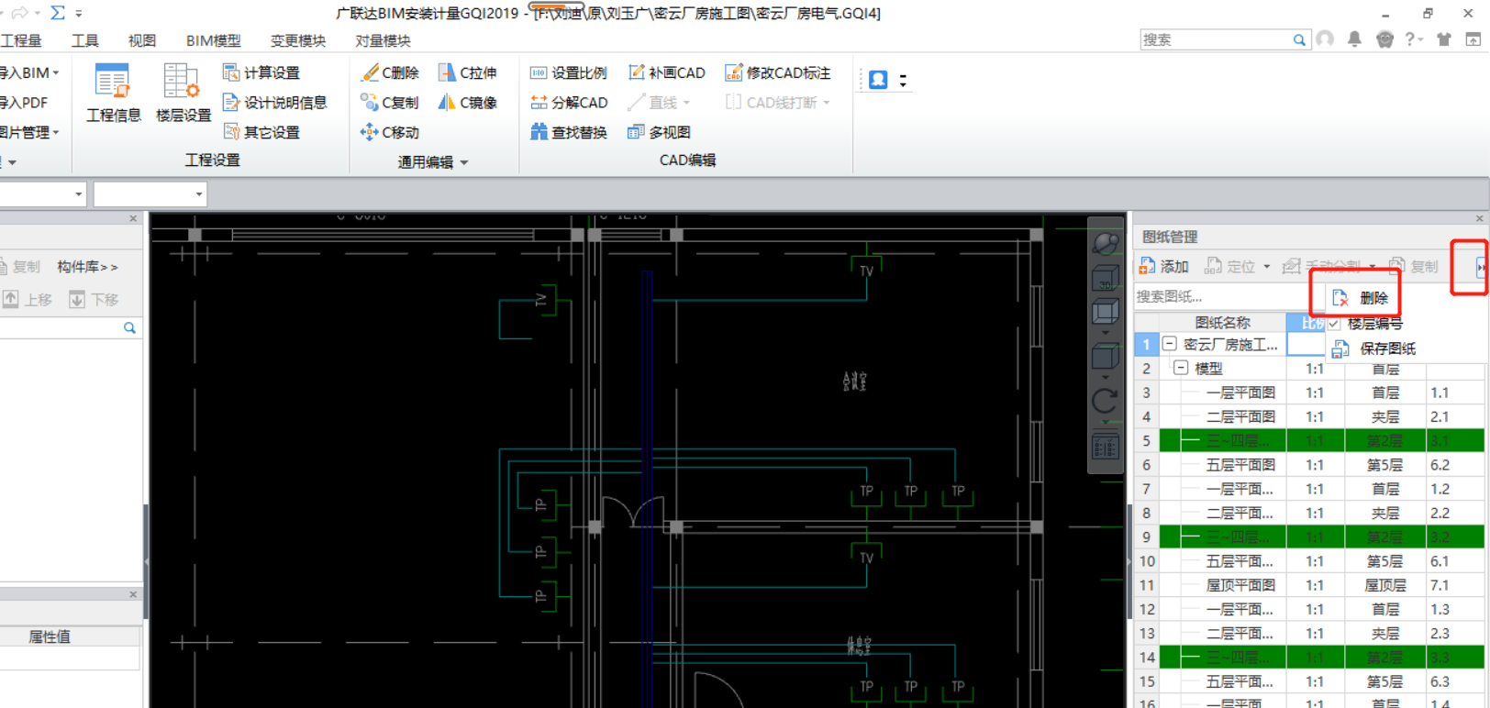Image resolution: width=1490 pixels, height=708 pixels.
Task: Click the 添加 drawing button
Action: (x=1163, y=266)
